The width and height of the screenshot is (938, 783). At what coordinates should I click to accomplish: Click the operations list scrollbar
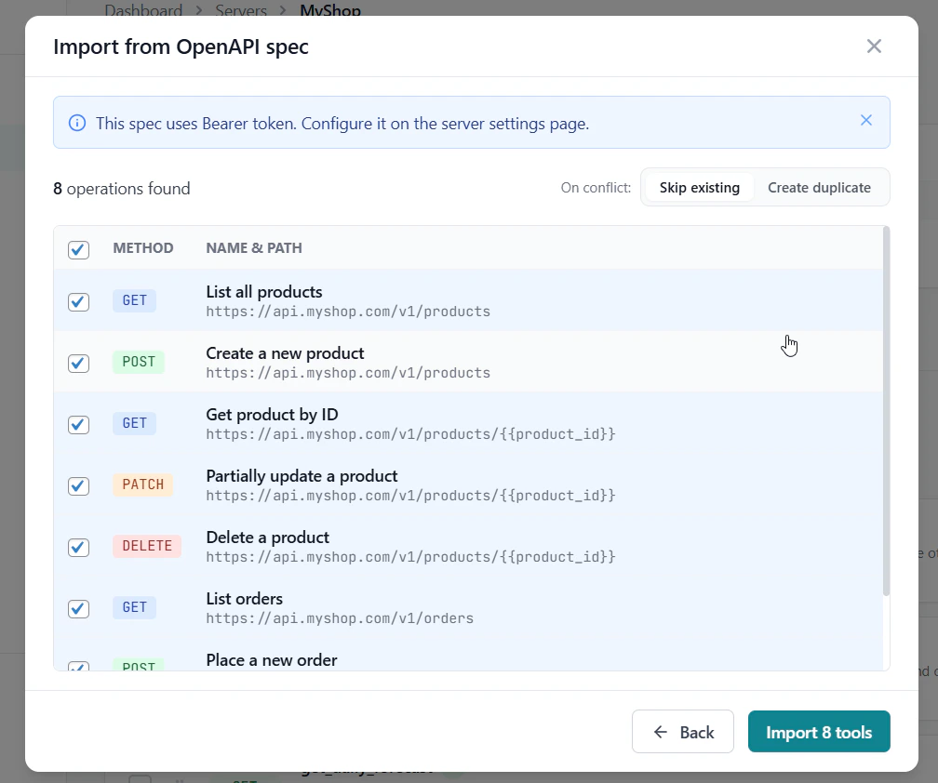pos(886,411)
